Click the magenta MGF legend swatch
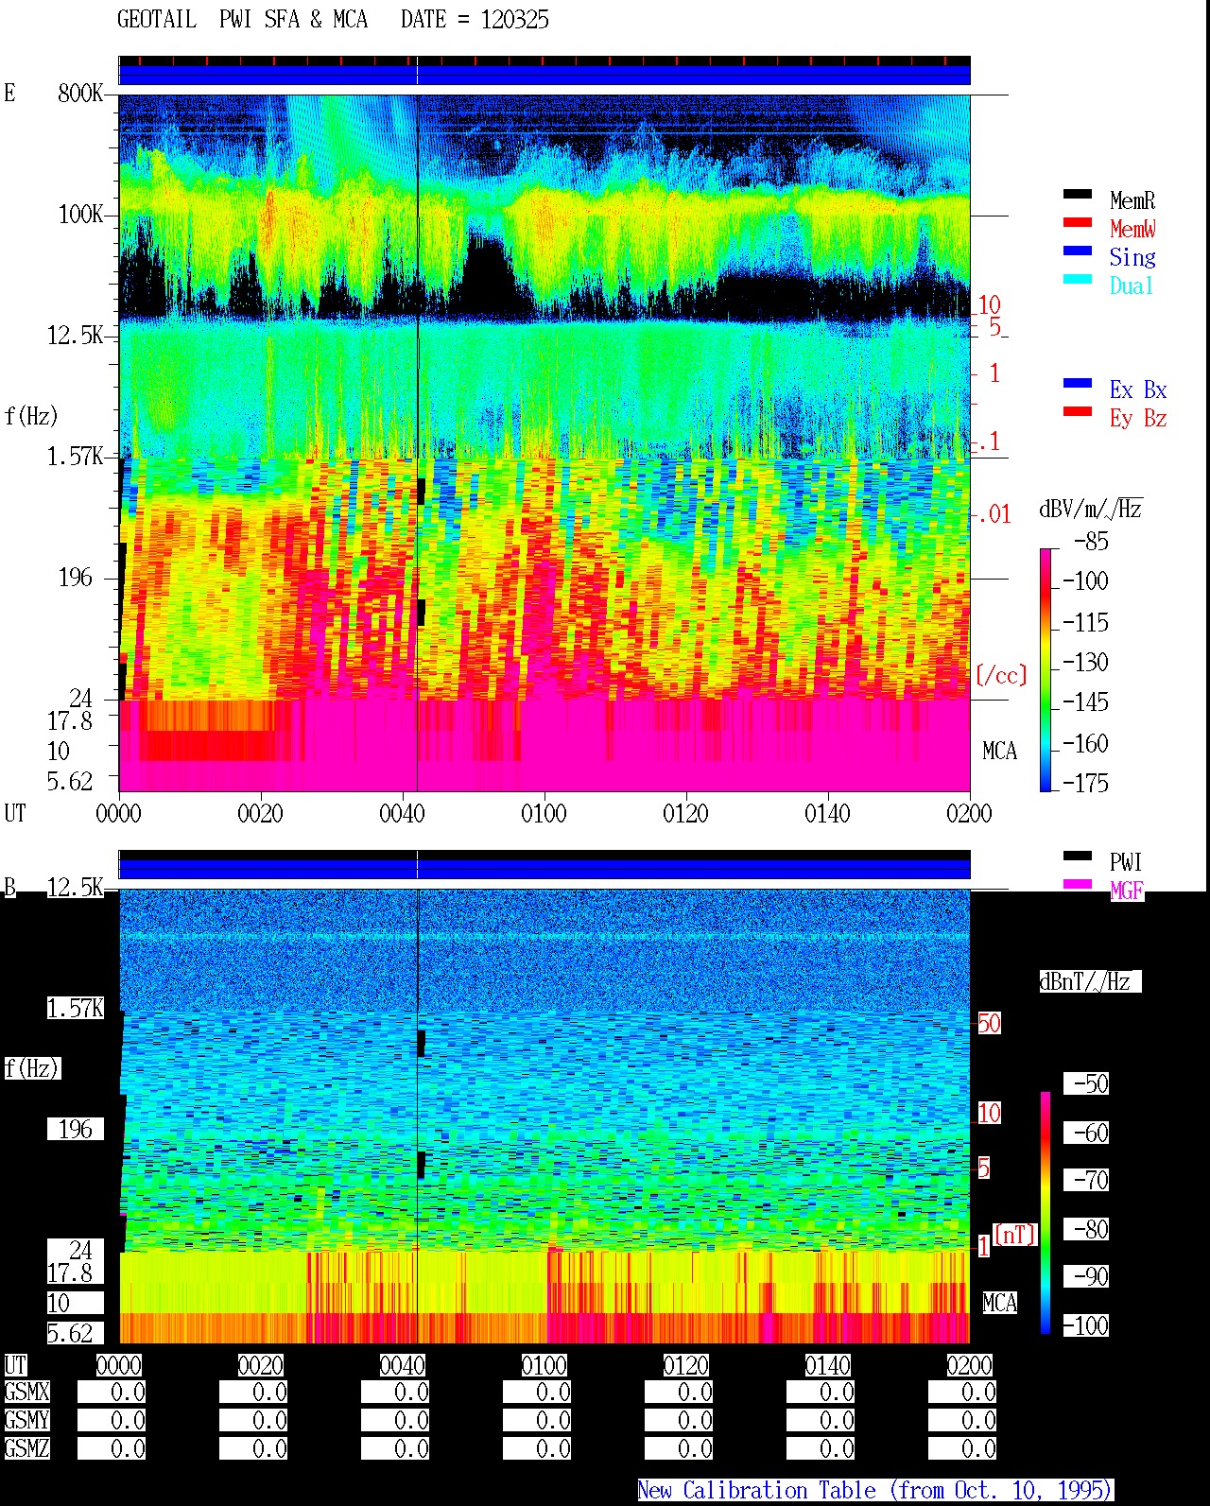This screenshot has width=1210, height=1506. [x=1078, y=885]
